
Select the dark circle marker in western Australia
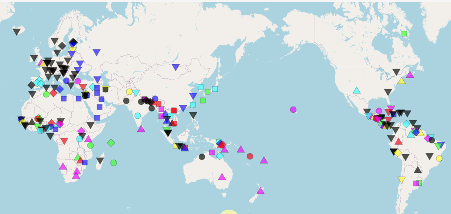tap(201, 156)
